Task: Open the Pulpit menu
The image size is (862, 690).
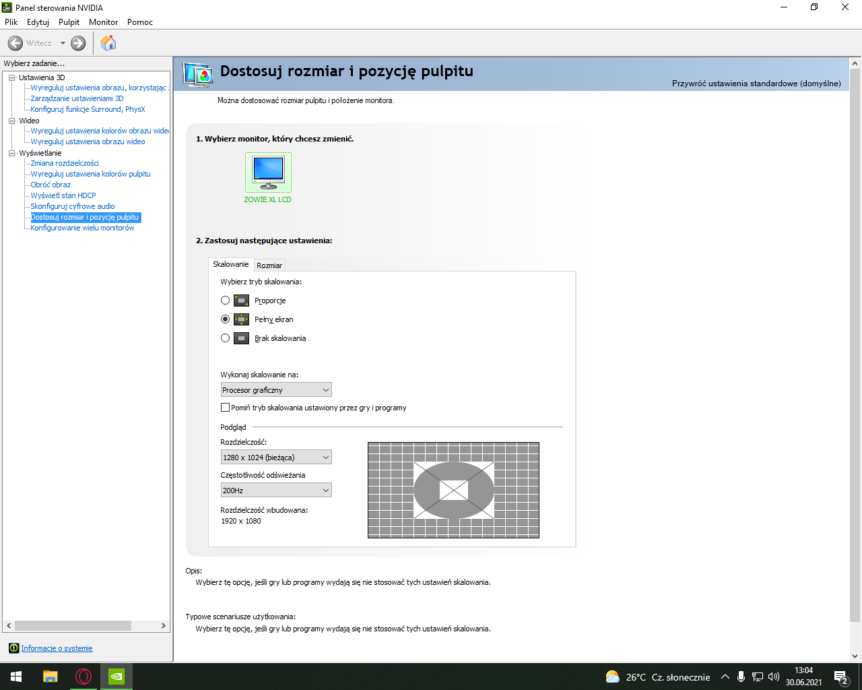Action: tap(69, 22)
